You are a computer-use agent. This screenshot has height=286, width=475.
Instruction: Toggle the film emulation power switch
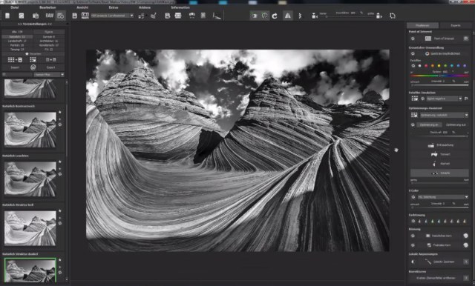[x=422, y=99]
